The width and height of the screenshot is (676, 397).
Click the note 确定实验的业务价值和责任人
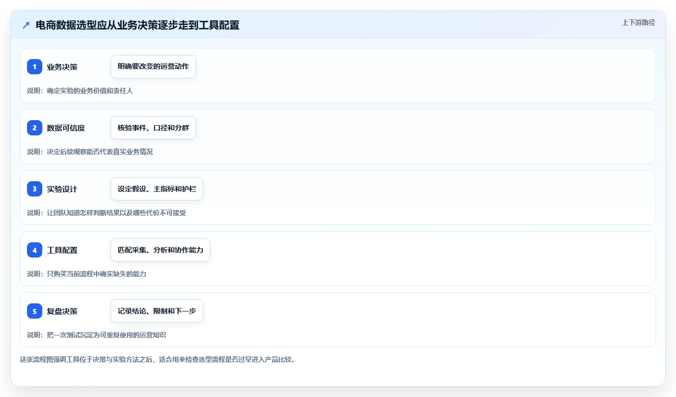coord(90,91)
